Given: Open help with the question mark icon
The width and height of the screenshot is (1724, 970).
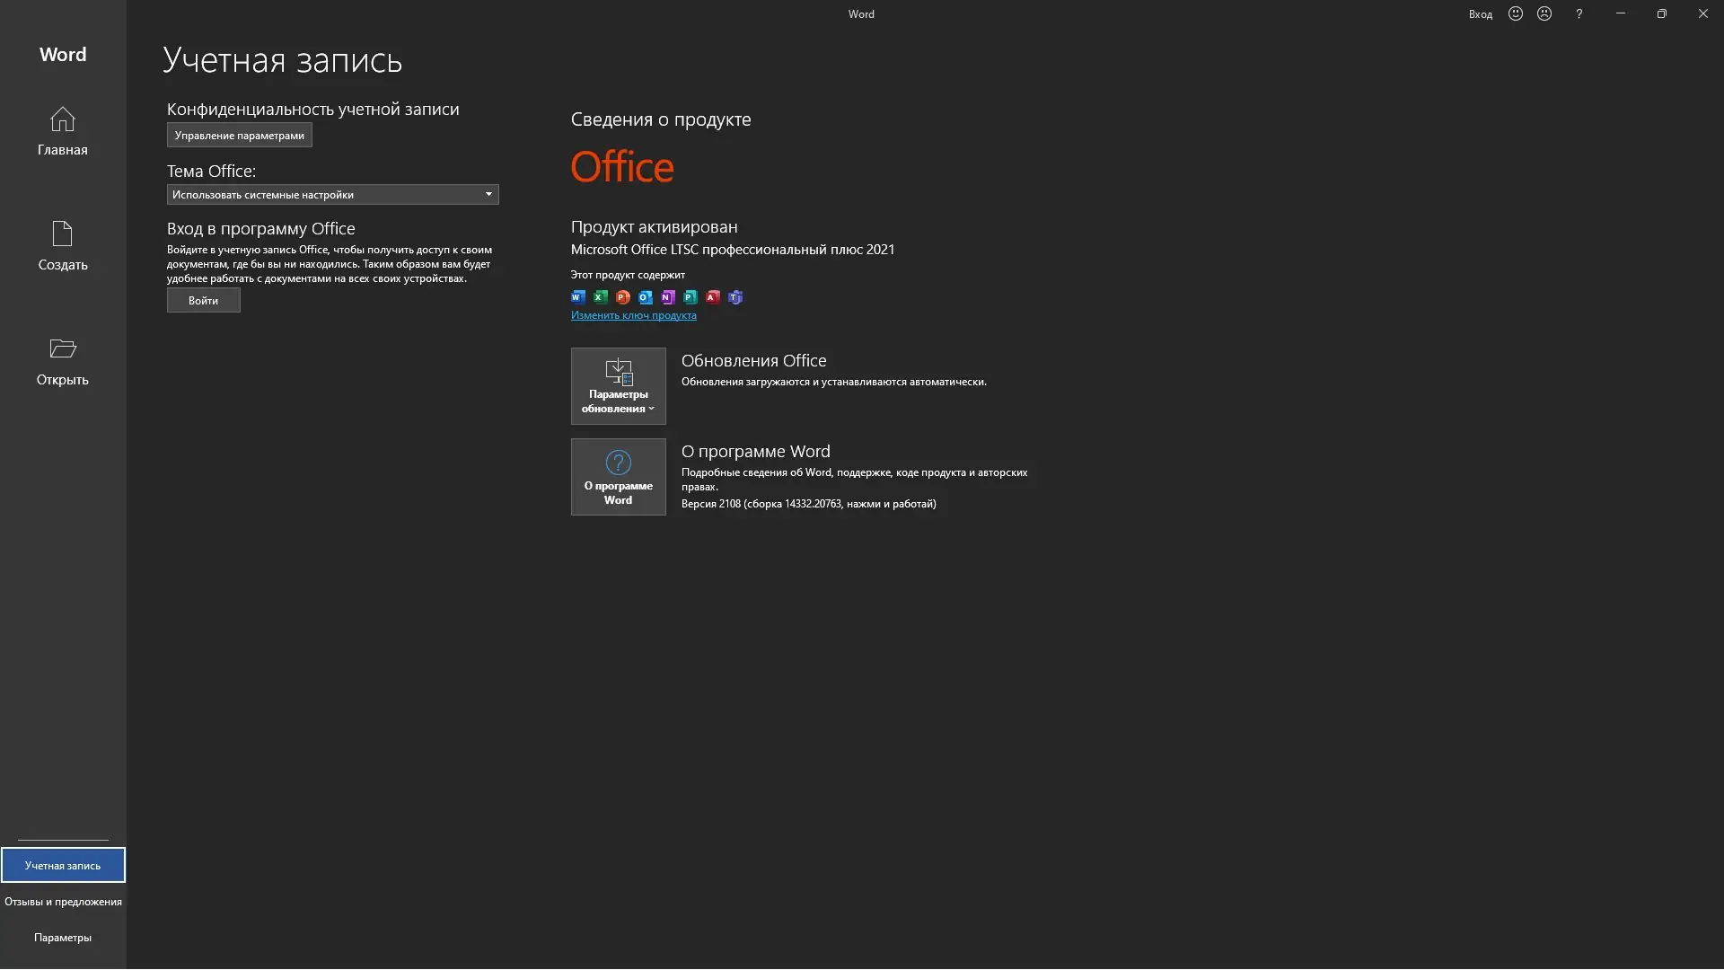Looking at the screenshot, I should (1579, 13).
